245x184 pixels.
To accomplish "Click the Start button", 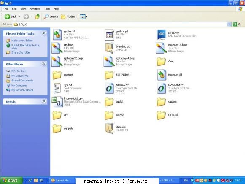I will 11,181.
